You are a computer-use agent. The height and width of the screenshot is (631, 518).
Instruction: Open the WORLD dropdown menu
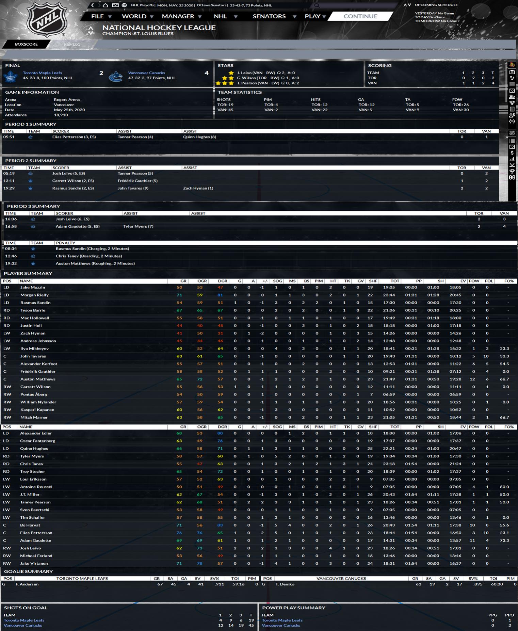coord(137,16)
